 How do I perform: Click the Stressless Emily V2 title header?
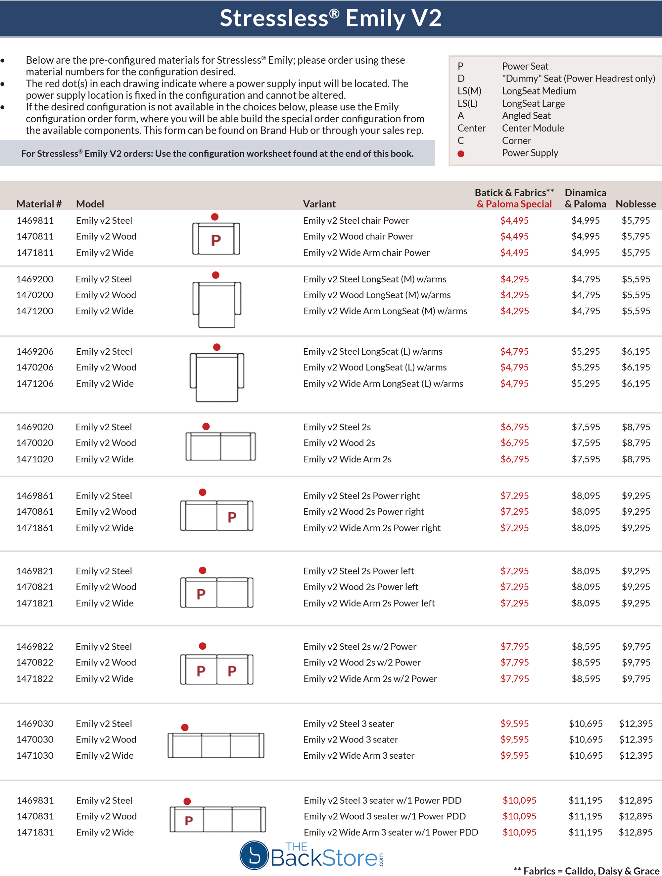point(331,18)
